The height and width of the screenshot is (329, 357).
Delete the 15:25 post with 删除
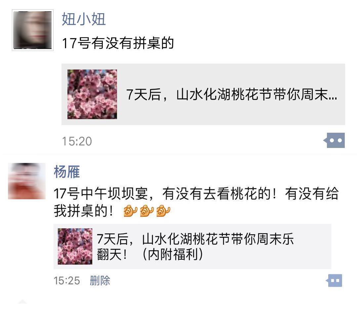100,280
